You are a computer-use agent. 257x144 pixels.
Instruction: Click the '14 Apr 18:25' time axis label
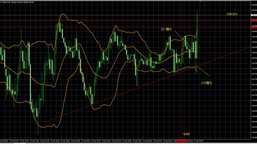click(x=55, y=141)
